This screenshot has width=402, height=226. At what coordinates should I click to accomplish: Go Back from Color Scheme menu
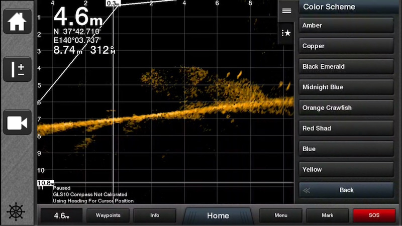[346, 190]
